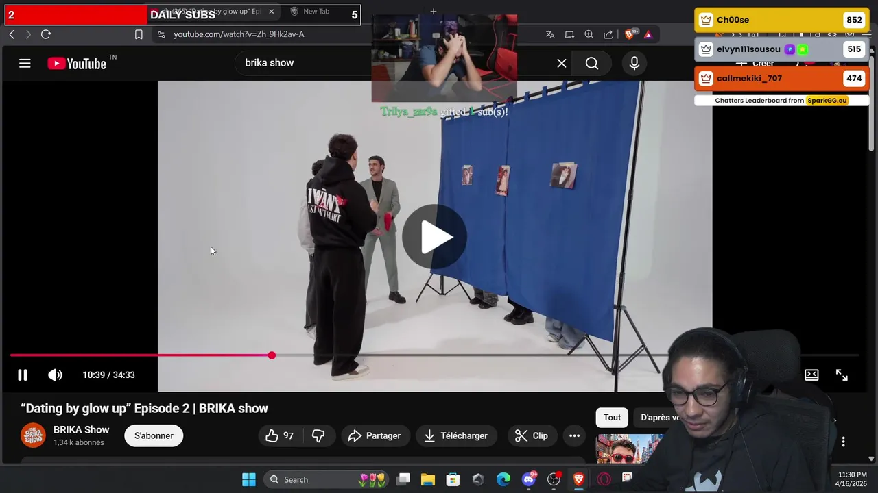Enter fullscreen with the player corner icon
The width and height of the screenshot is (878, 493).
[842, 375]
